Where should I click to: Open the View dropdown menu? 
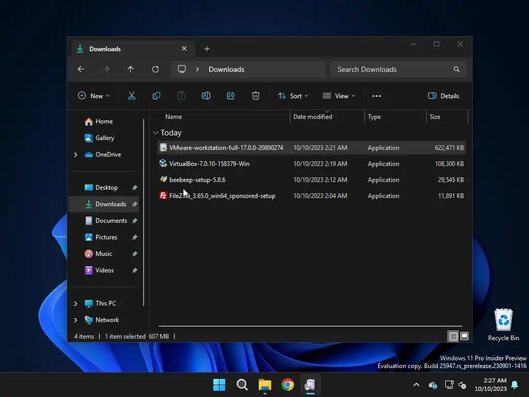[339, 96]
